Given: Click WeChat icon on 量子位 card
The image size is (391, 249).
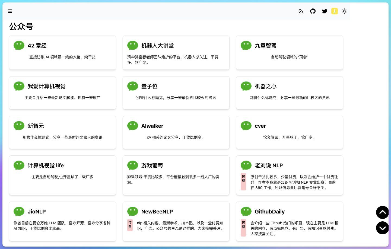Looking at the screenshot, I should click(133, 86).
